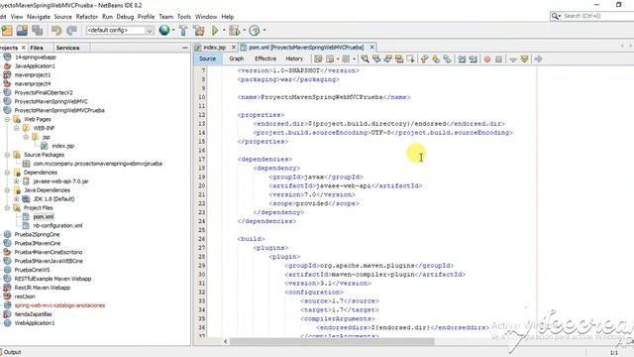Open the Window menu
Image resolution: width=634 pixels, height=357 pixels.
tap(206, 17)
